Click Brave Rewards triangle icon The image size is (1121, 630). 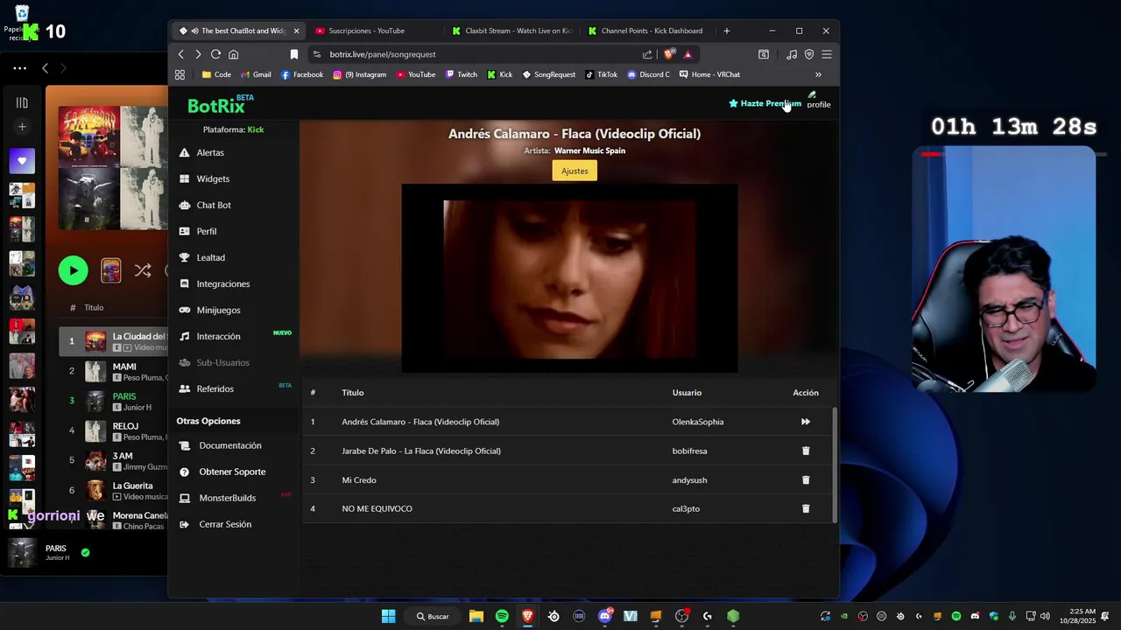tap(687, 54)
